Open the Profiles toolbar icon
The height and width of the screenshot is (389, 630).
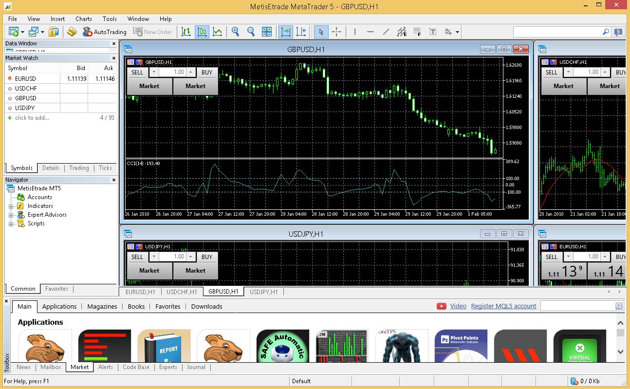click(x=34, y=32)
